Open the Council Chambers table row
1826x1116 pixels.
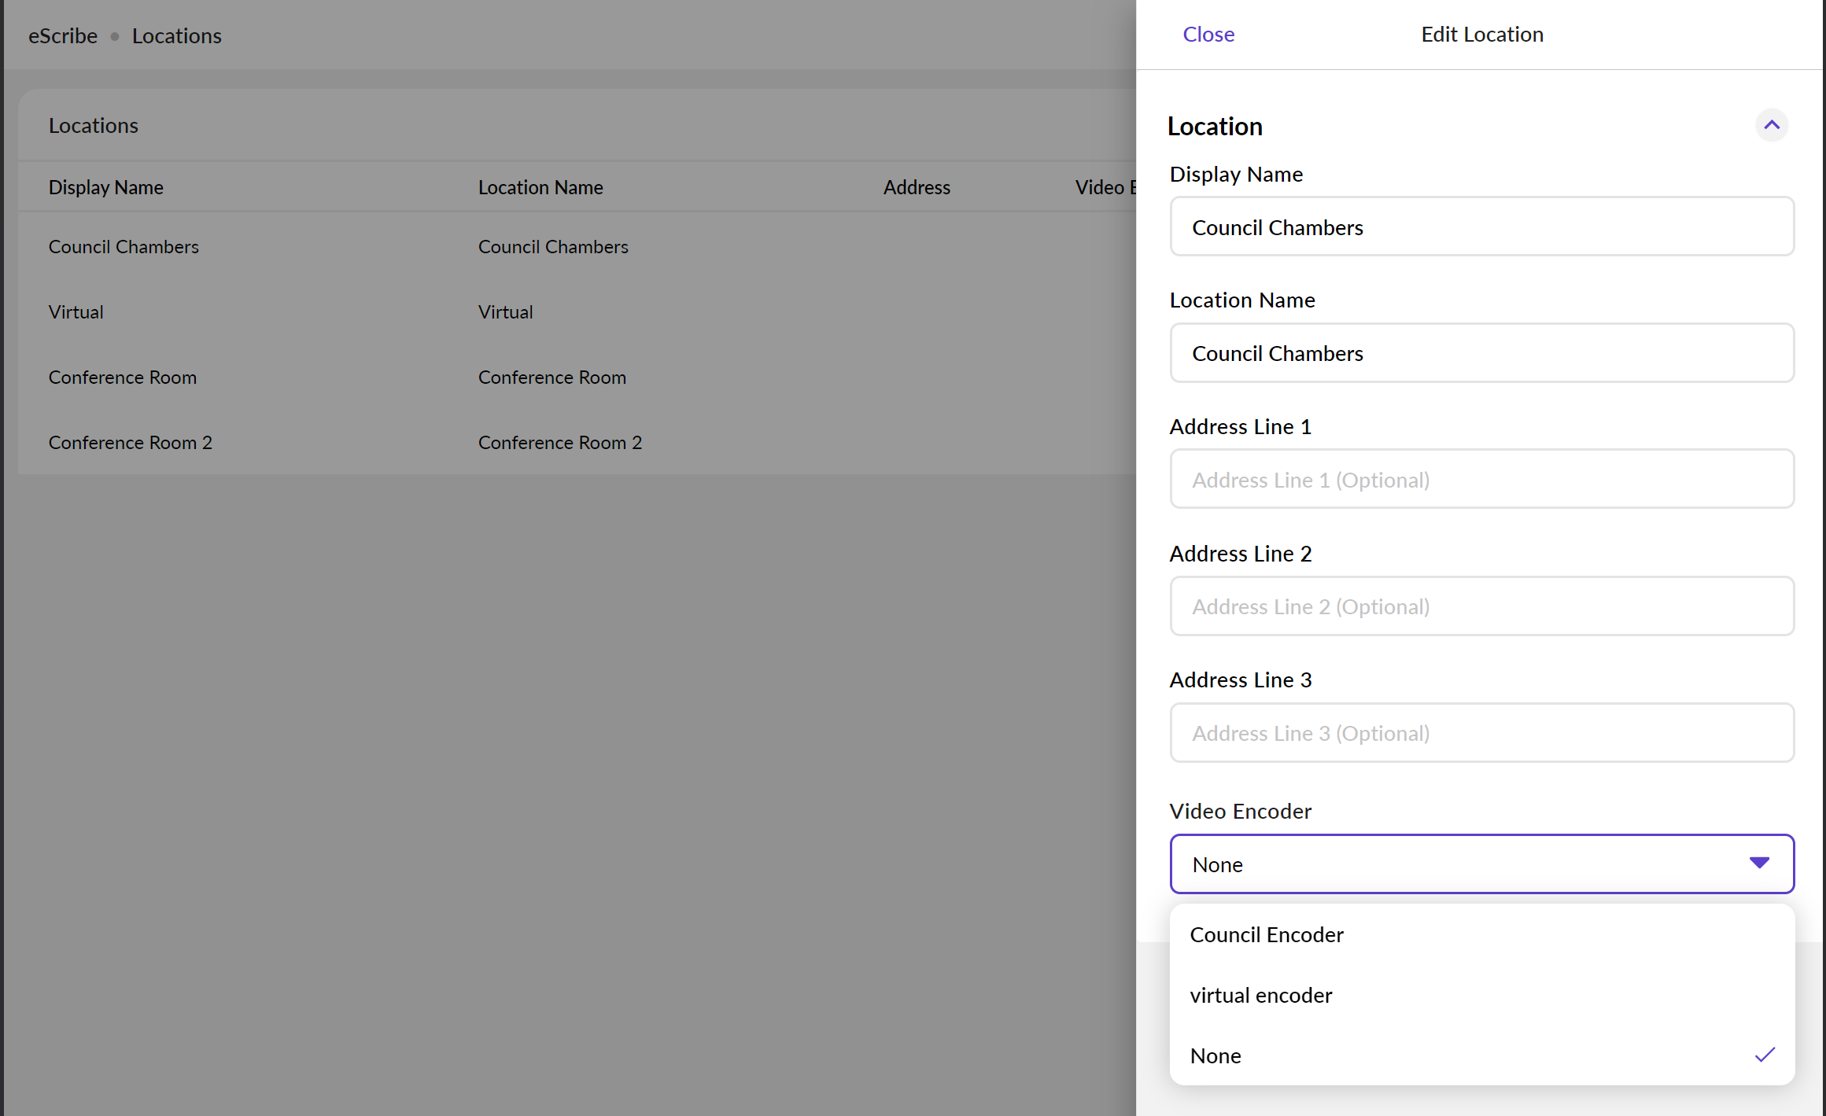click(x=124, y=247)
